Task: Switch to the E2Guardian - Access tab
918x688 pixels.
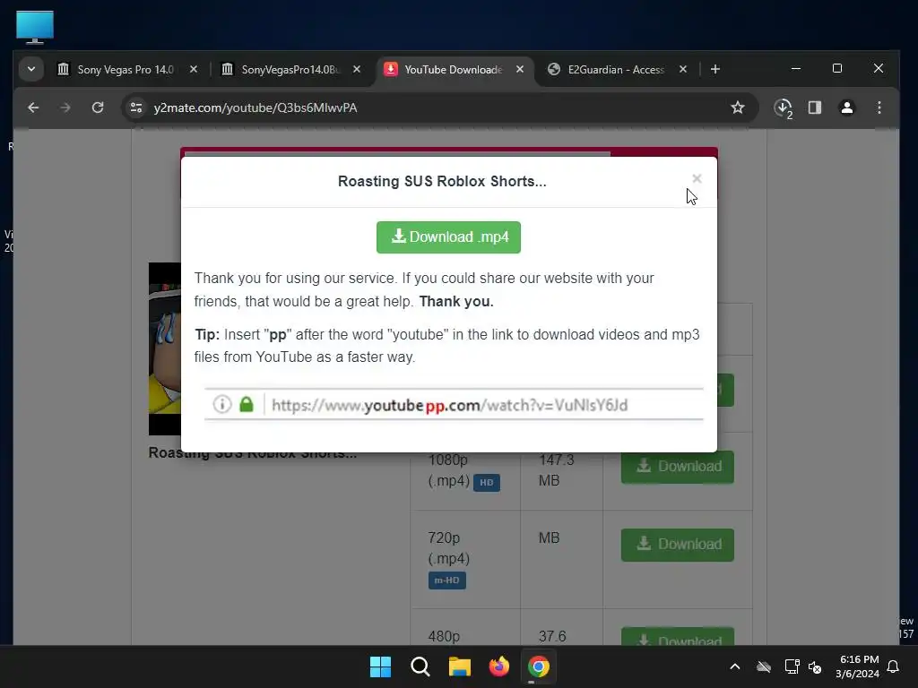Action: (616, 69)
